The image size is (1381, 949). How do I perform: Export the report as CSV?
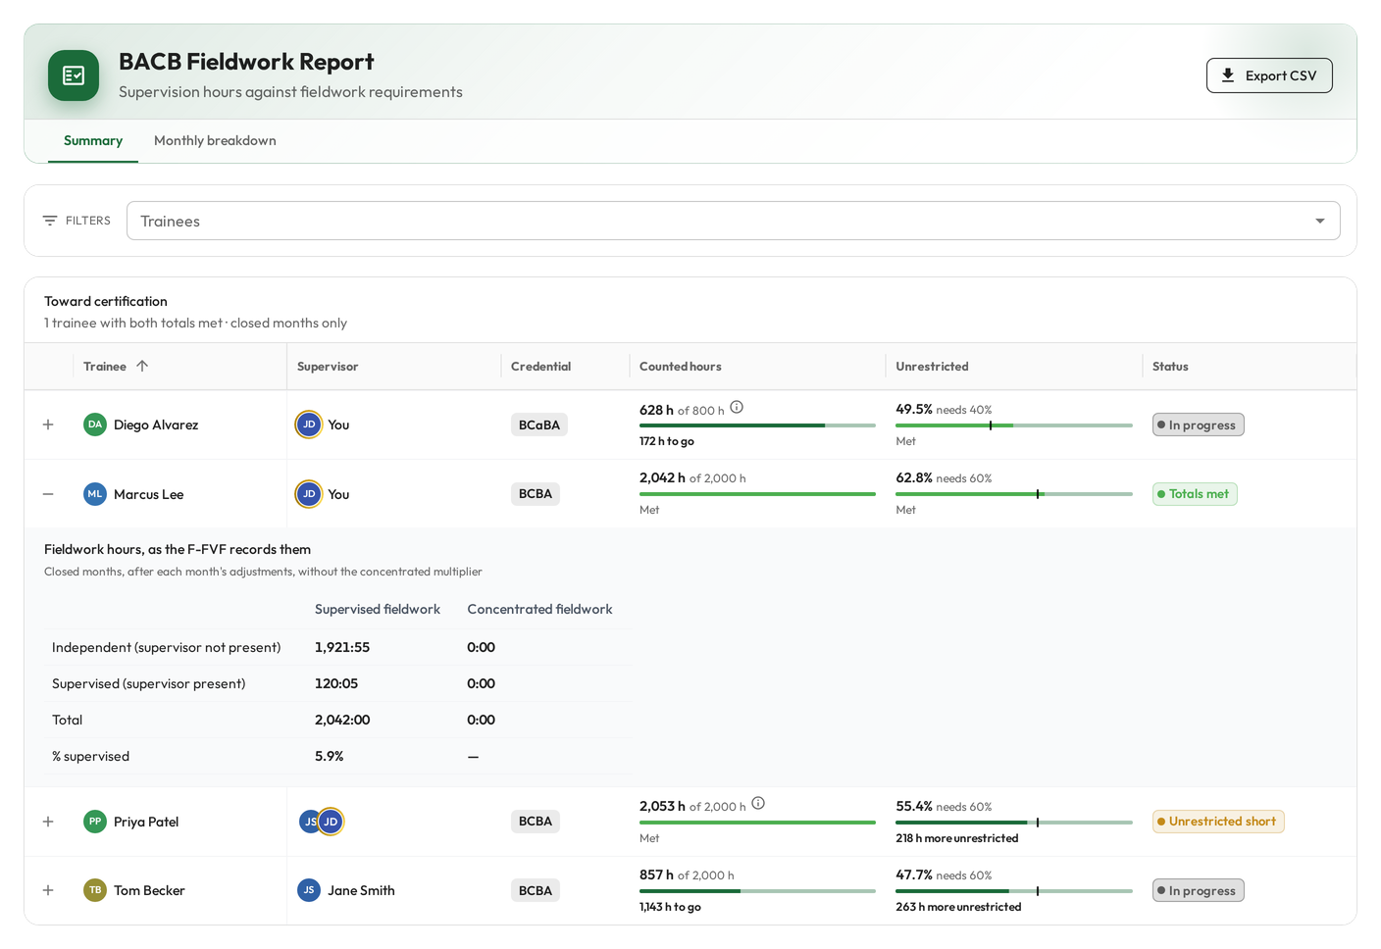(1269, 75)
